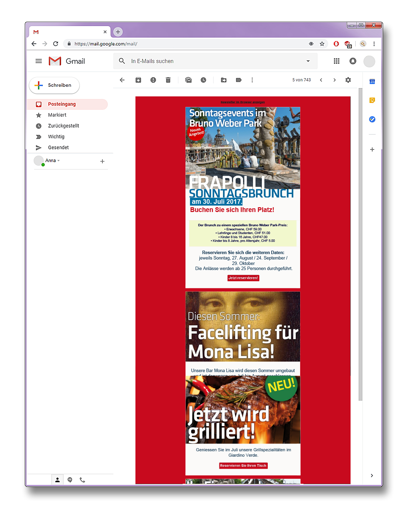This screenshot has height=531, width=409.
Task: Open the notifications bell icon
Action: 353,61
